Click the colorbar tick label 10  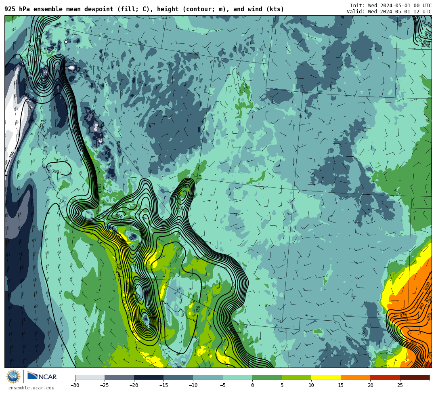[311, 385]
